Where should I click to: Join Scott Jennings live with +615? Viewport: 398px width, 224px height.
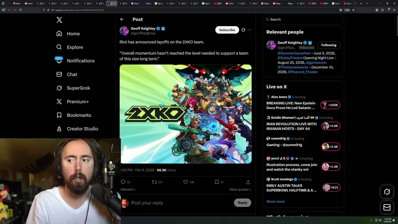click(x=331, y=188)
